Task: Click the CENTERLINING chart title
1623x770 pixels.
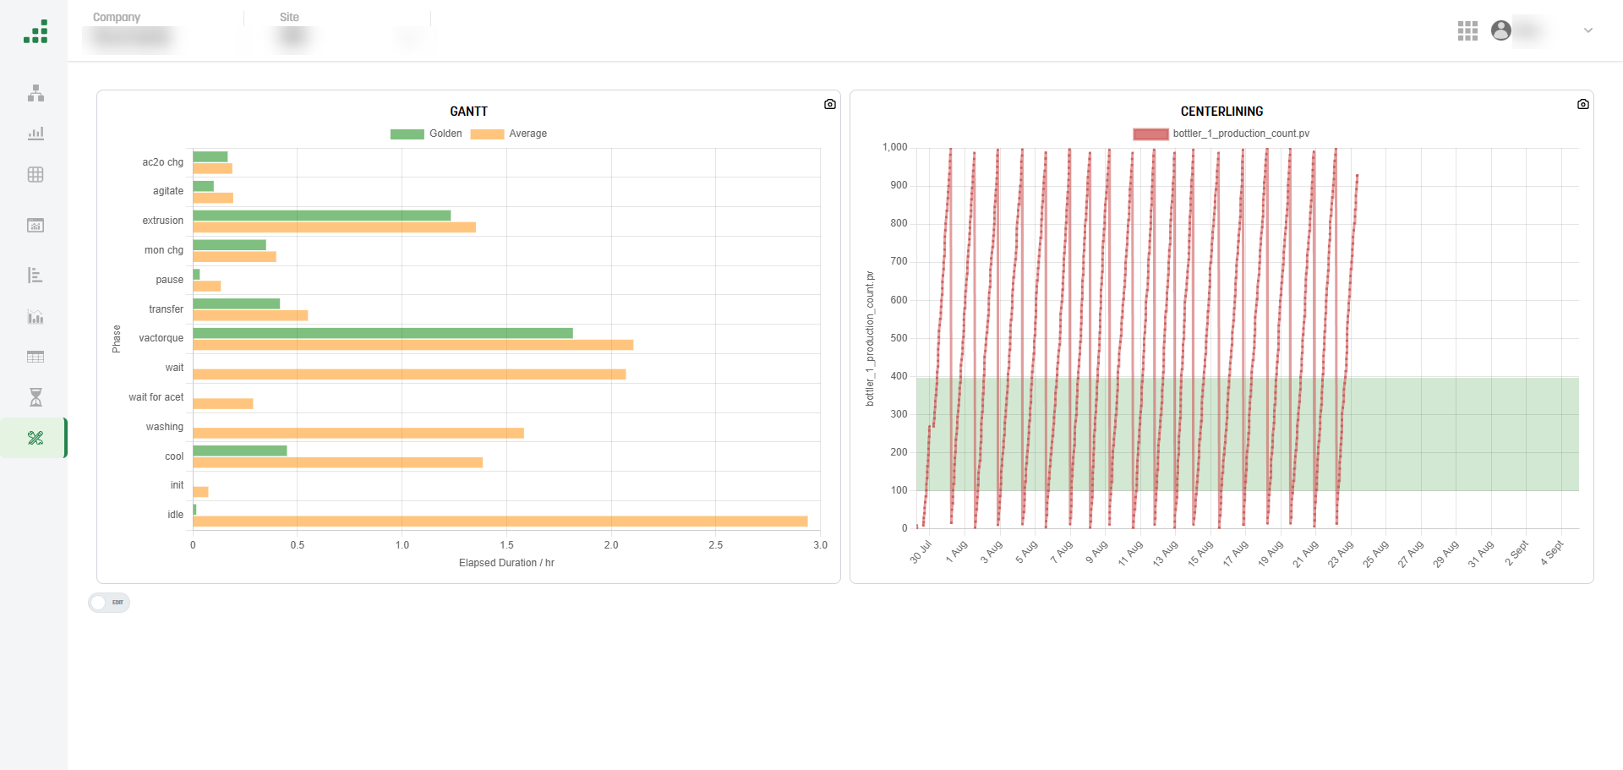Action: pos(1221,112)
